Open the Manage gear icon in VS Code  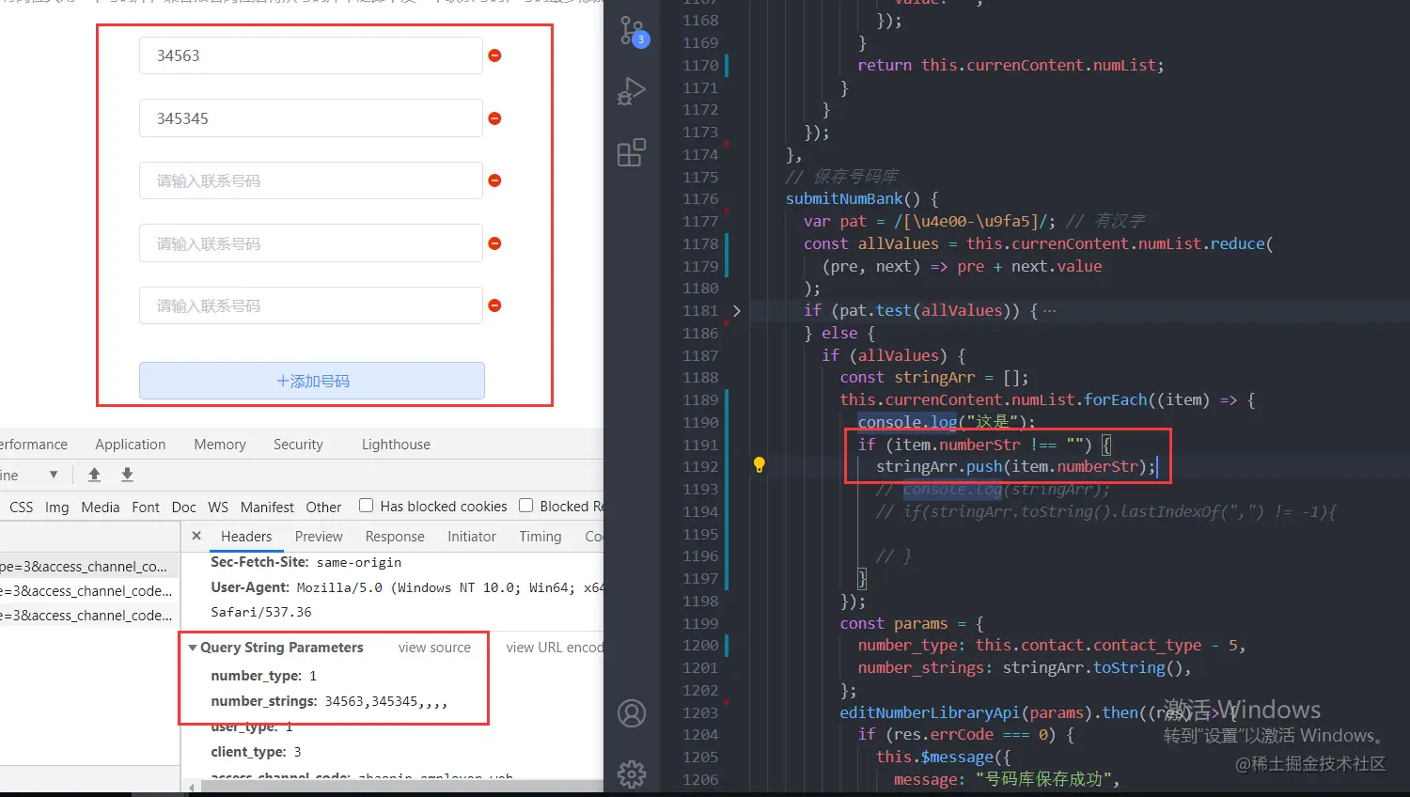(x=632, y=774)
